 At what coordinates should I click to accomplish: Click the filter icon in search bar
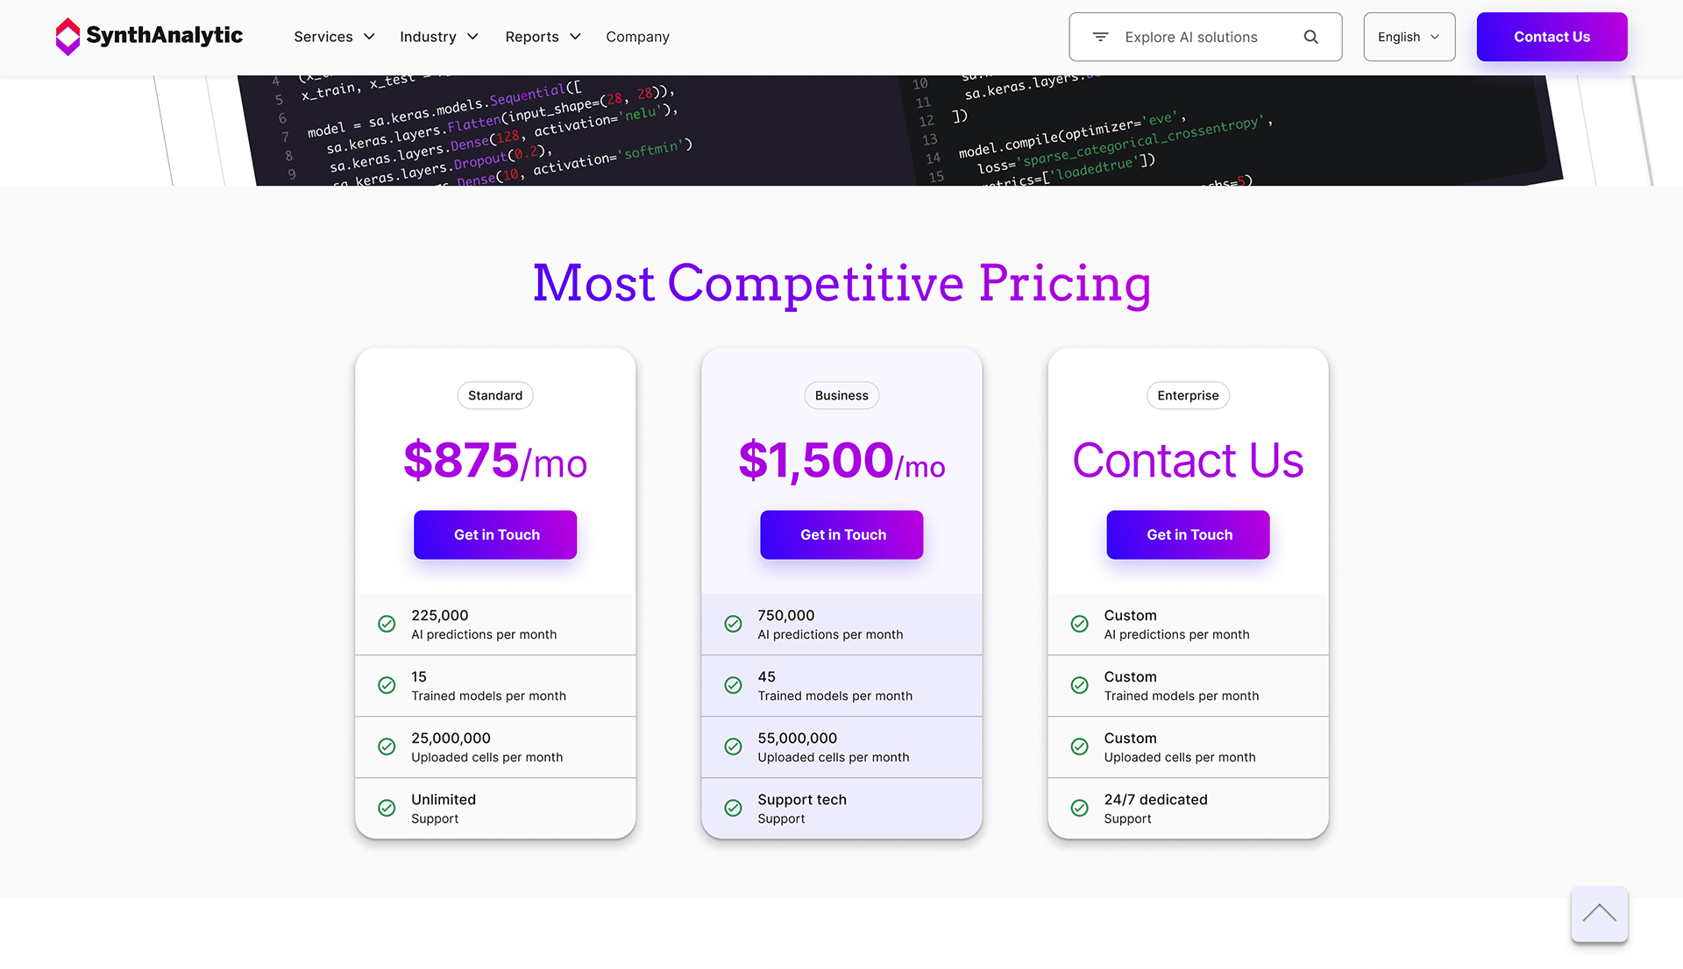pyautogui.click(x=1100, y=37)
